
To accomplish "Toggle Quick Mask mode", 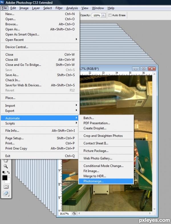I will 6,187.
